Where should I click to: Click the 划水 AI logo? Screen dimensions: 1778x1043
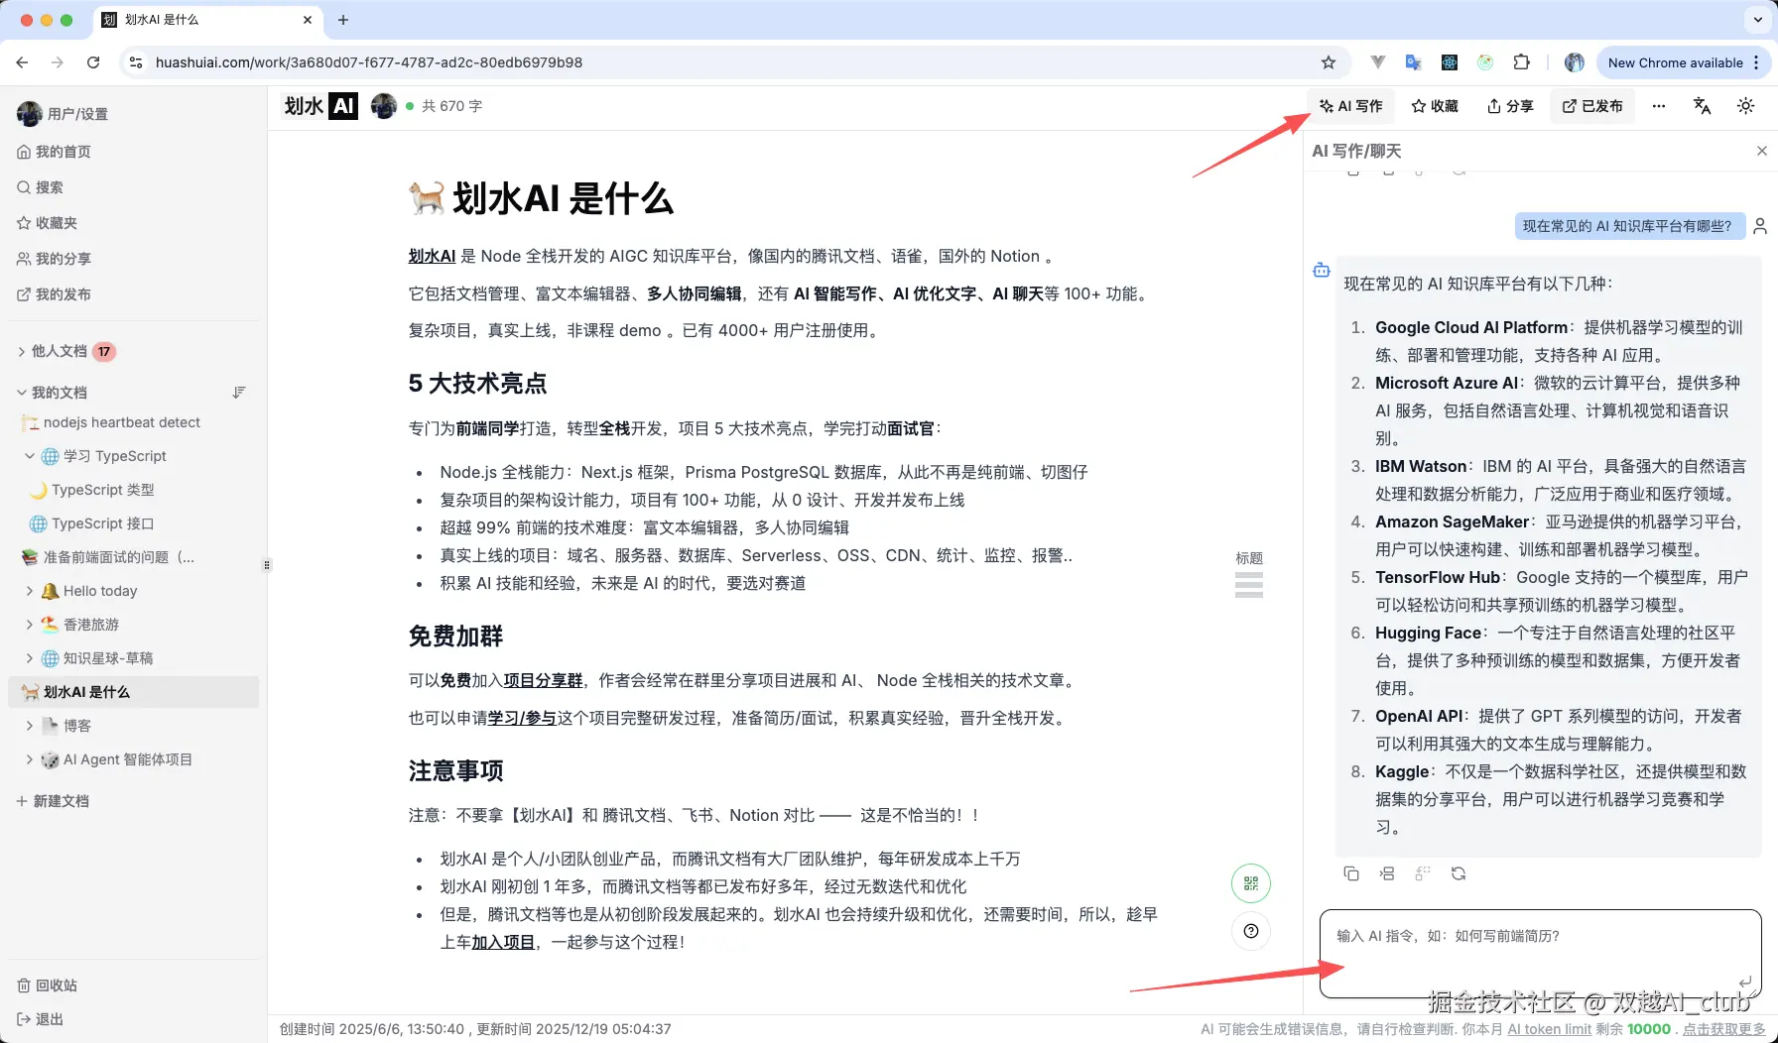(320, 106)
